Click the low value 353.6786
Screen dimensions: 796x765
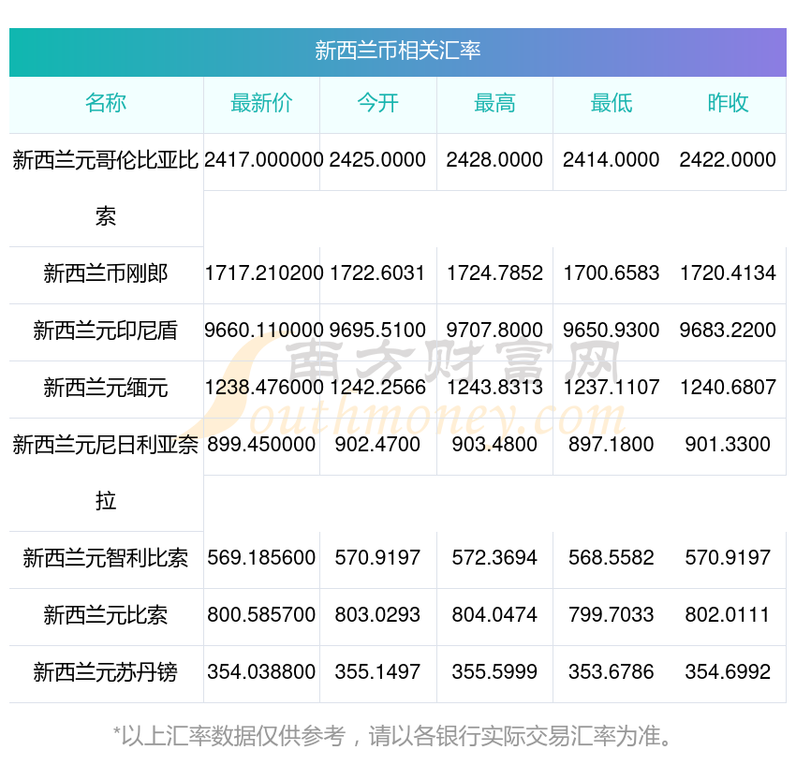point(612,671)
